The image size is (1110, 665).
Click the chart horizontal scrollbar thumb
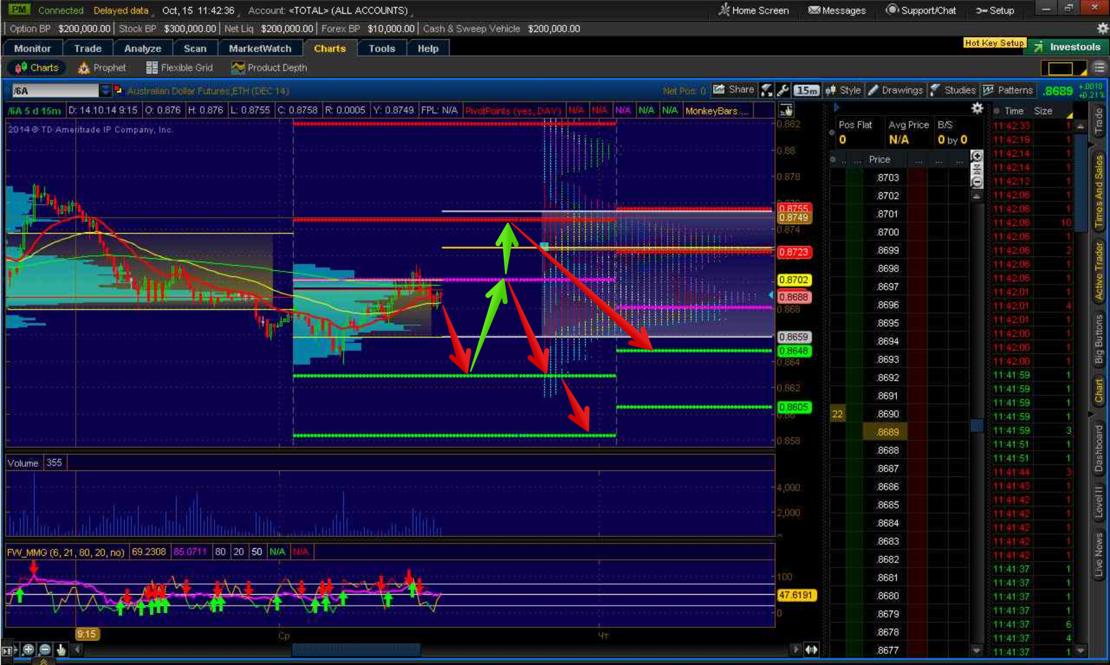click(356, 649)
